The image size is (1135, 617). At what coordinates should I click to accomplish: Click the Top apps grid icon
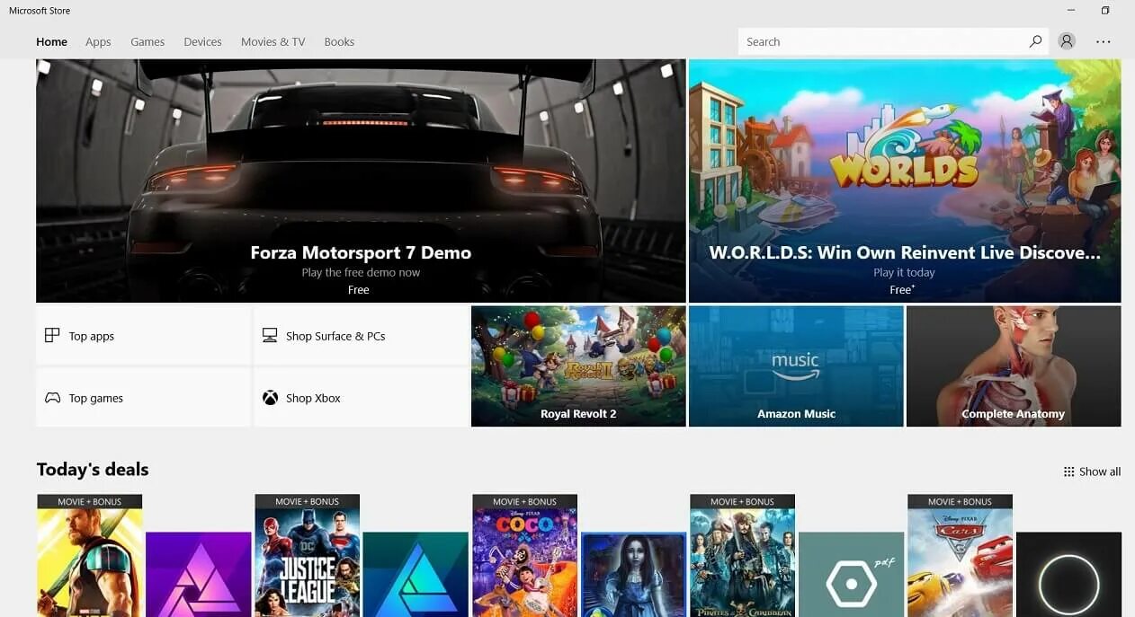click(x=52, y=336)
